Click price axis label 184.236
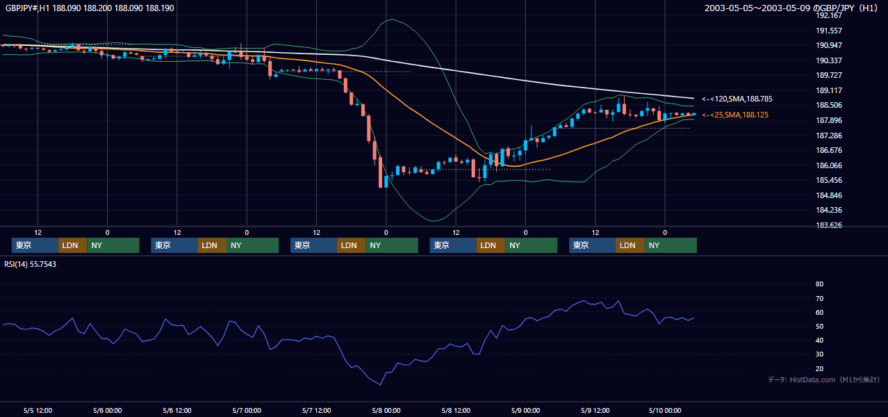The image size is (888, 417). pos(829,210)
